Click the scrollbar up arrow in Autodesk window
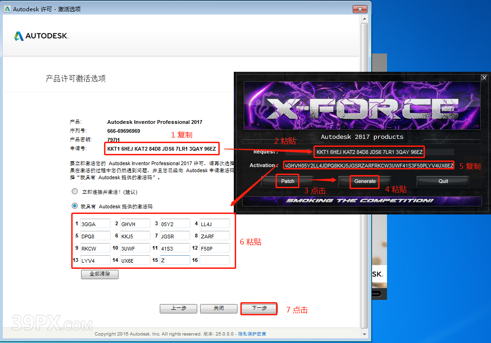This screenshot has width=491, height=343. 364,19
